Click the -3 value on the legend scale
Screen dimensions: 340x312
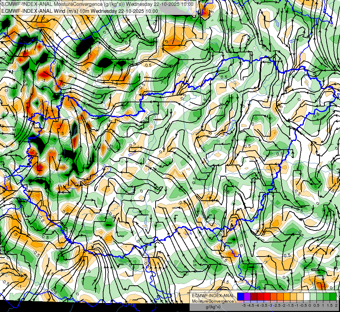(x=271, y=305)
